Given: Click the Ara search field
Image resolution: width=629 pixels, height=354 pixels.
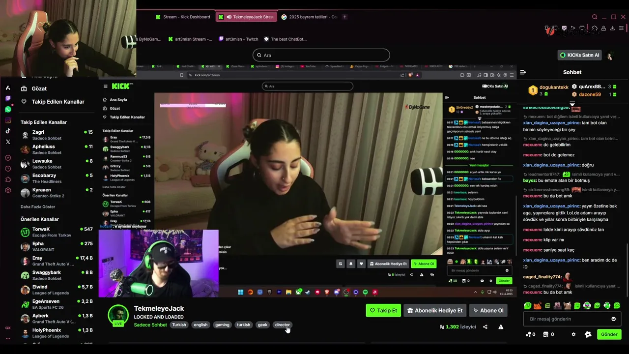Looking at the screenshot, I should (321, 55).
